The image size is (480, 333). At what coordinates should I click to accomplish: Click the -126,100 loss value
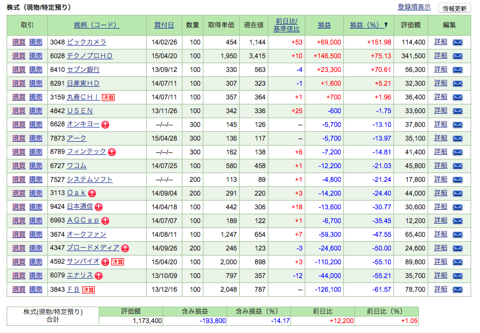coord(328,290)
